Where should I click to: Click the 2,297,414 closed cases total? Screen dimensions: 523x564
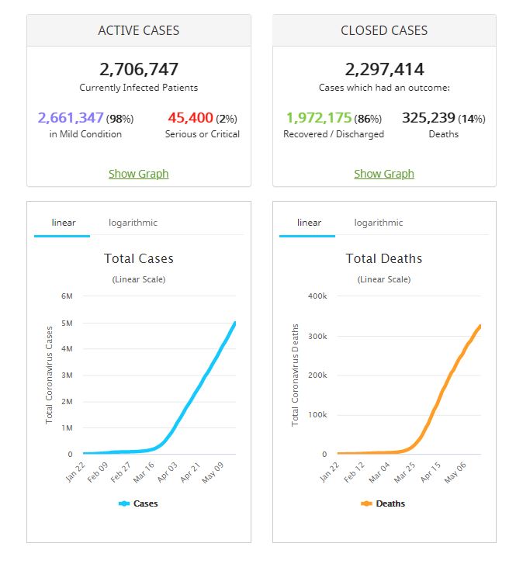coord(384,69)
